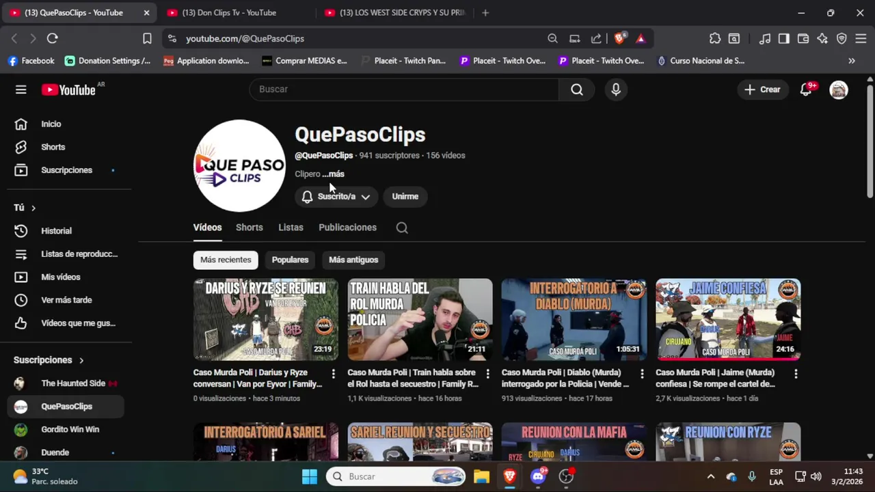Open Ver más tarde in sidebar
Viewport: 875px width, 492px height.
pos(66,300)
